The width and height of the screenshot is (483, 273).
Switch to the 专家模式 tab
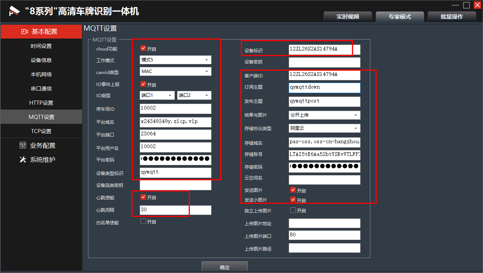[400, 17]
